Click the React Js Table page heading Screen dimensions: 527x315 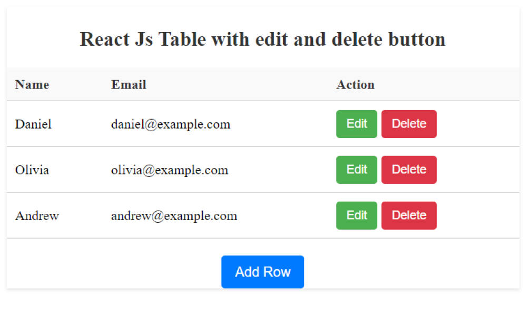[x=262, y=39]
